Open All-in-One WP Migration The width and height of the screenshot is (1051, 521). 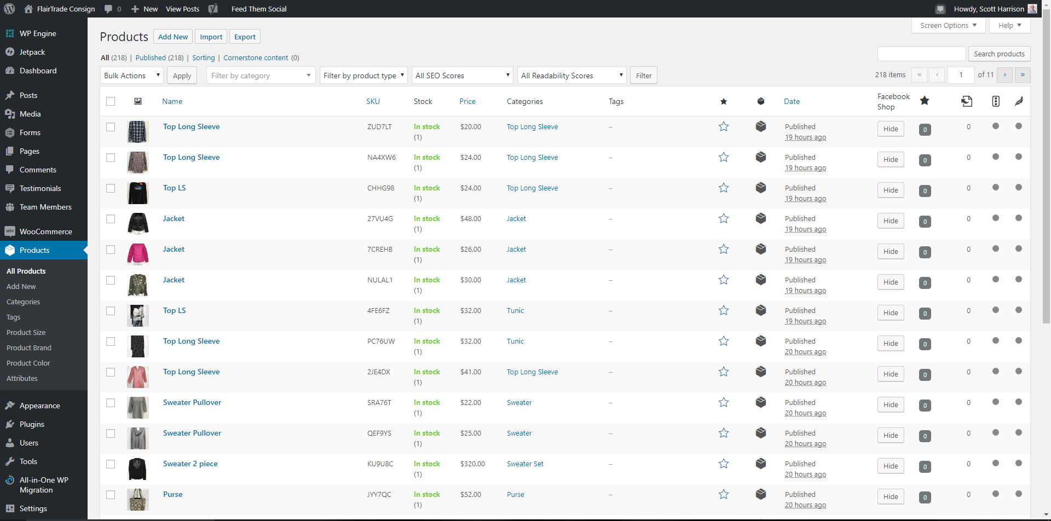[44, 485]
